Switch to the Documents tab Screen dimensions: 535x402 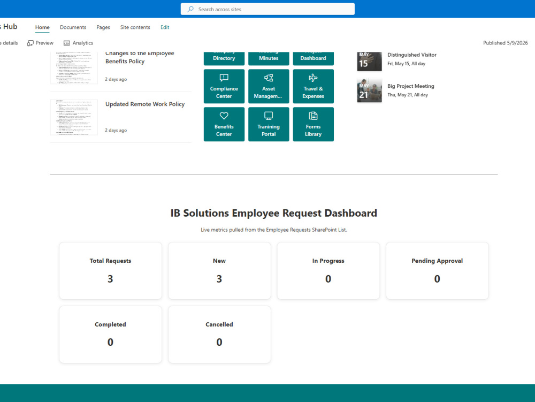(73, 27)
